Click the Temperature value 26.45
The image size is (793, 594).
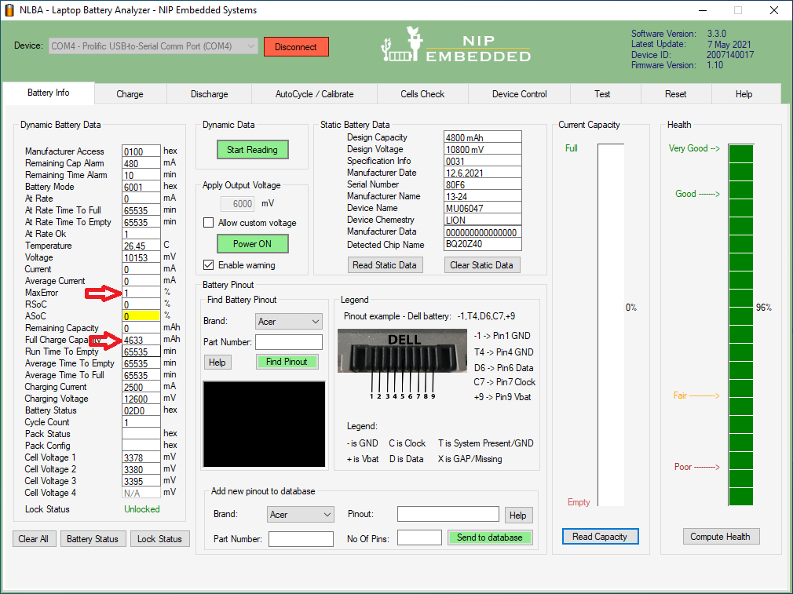pos(141,246)
